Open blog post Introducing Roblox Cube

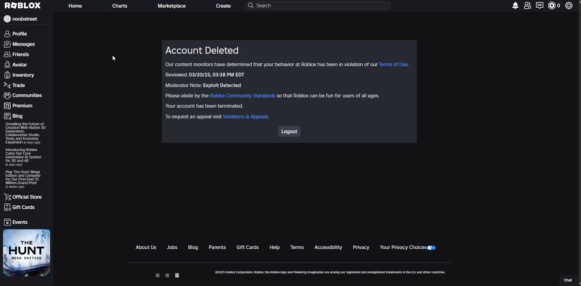click(x=23, y=157)
